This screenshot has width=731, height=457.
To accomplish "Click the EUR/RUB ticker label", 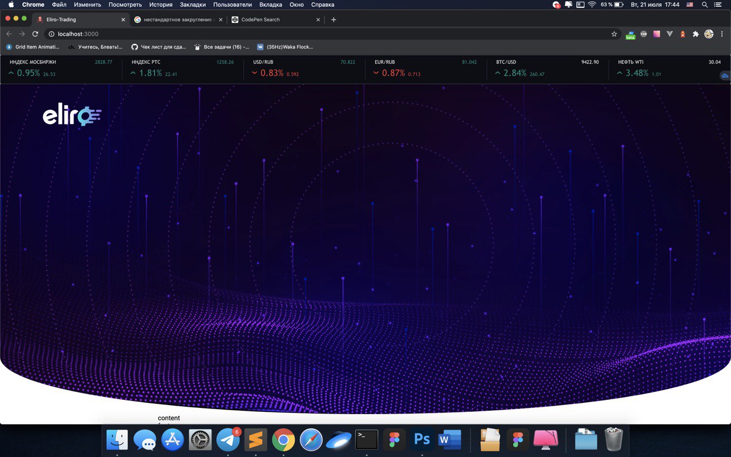I will (x=385, y=62).
